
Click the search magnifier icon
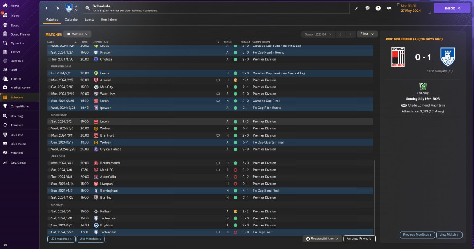pos(87,8)
